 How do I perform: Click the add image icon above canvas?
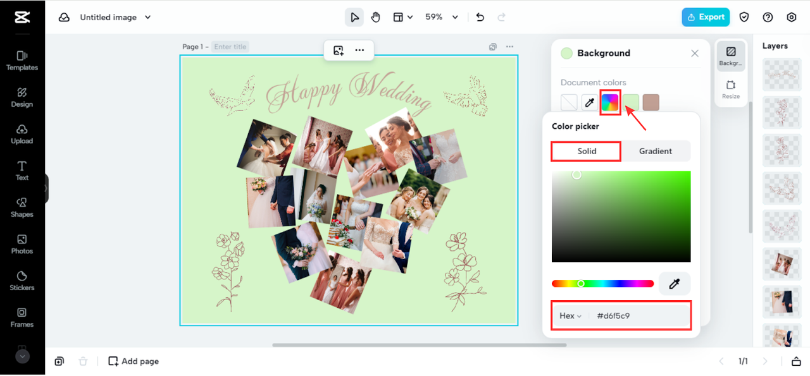[339, 51]
